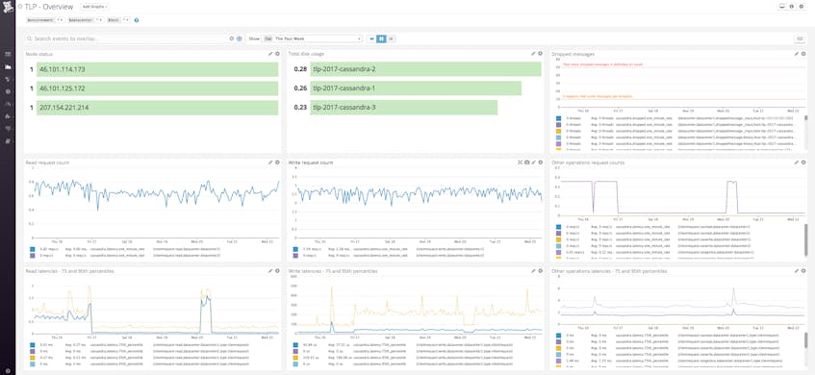
Task: Open the bottom sidebar icon below chat bubble
Action: click(x=8, y=140)
